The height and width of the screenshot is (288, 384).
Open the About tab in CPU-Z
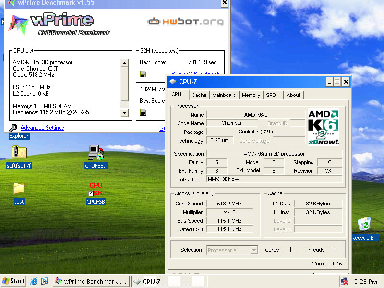pyautogui.click(x=293, y=95)
